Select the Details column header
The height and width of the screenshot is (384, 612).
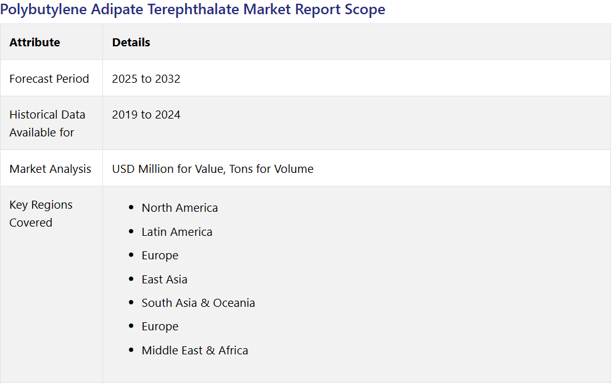pyautogui.click(x=131, y=42)
